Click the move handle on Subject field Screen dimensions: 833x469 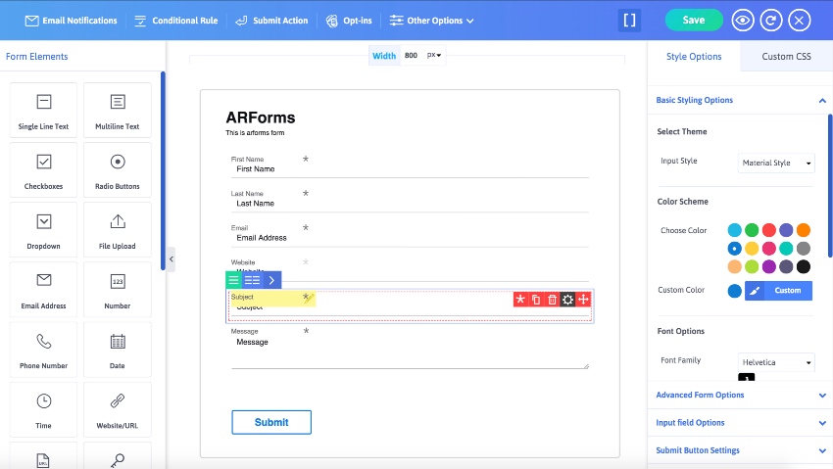coord(583,300)
